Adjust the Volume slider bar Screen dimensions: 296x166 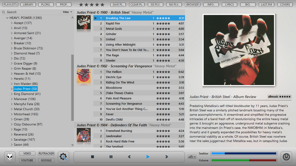click(x=244, y=160)
